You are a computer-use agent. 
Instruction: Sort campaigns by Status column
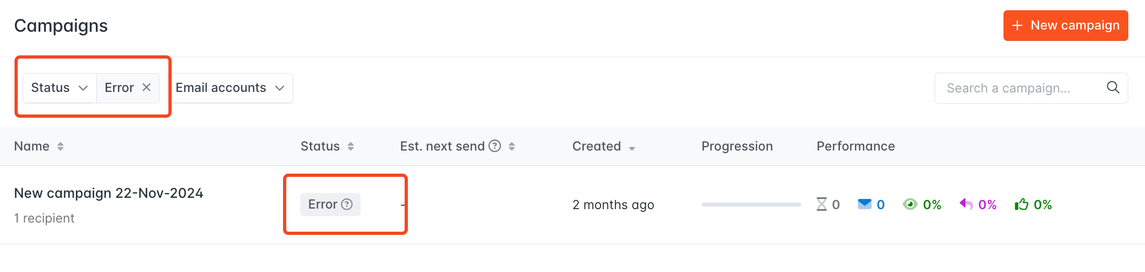tap(351, 146)
